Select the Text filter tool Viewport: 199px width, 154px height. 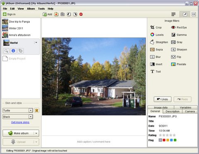156,71
